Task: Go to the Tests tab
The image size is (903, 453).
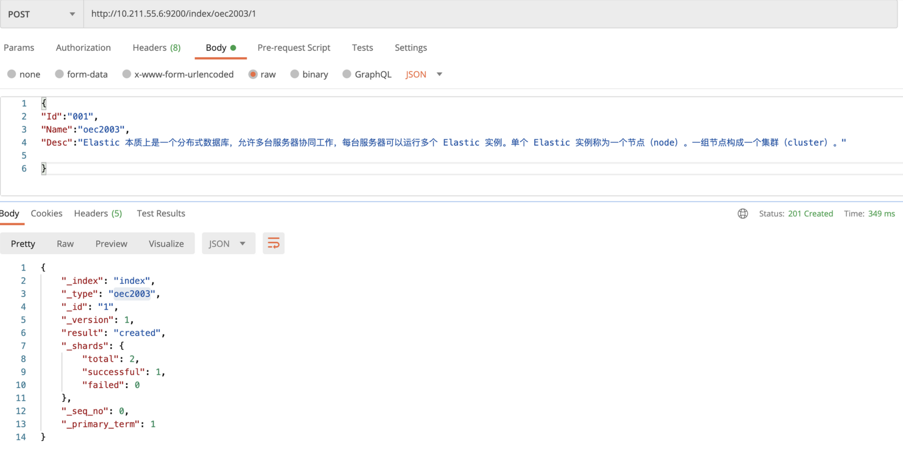Action: click(362, 48)
